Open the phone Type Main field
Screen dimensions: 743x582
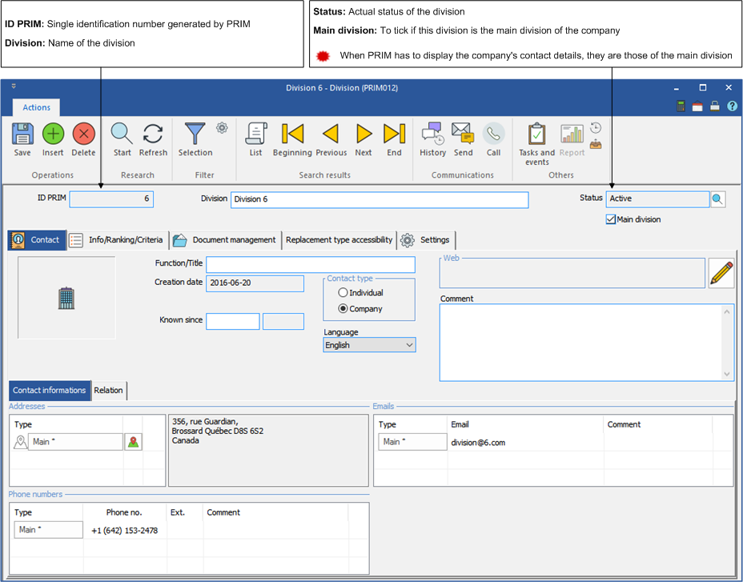click(x=48, y=530)
